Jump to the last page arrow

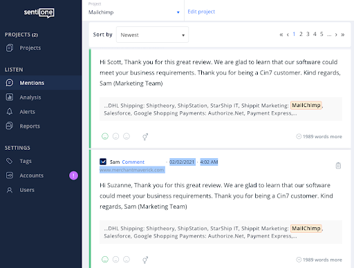pyautogui.click(x=343, y=35)
